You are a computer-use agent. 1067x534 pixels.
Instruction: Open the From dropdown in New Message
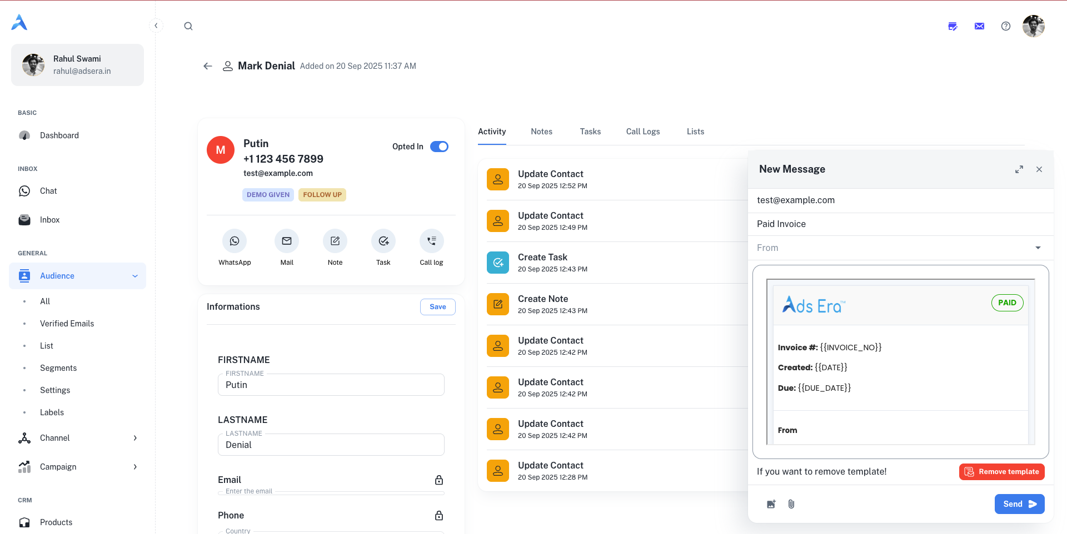click(x=899, y=248)
